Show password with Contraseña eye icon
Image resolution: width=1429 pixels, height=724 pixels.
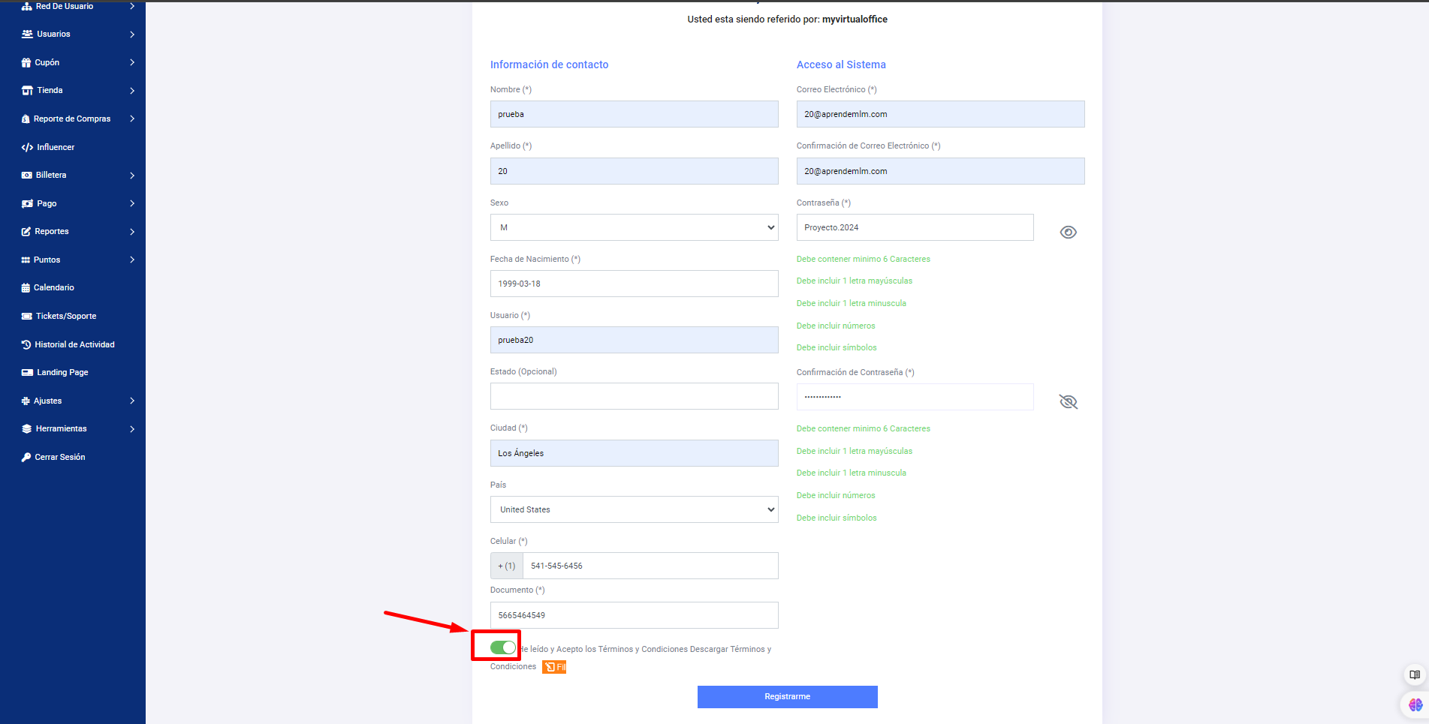pos(1068,233)
